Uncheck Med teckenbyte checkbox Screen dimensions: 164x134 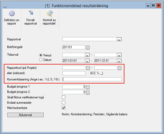click(63, 108)
